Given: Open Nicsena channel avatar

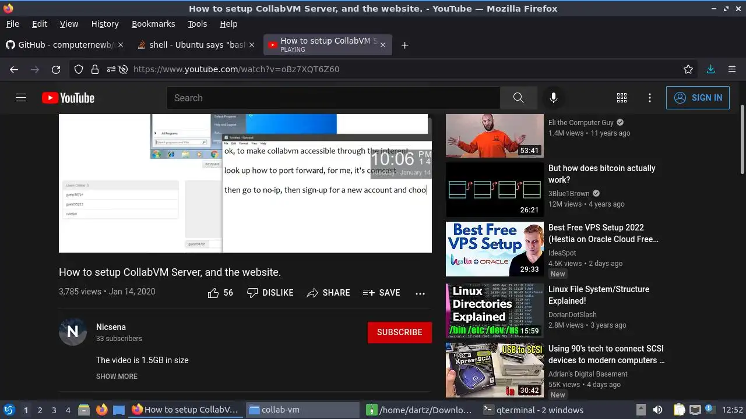Looking at the screenshot, I should tap(73, 332).
